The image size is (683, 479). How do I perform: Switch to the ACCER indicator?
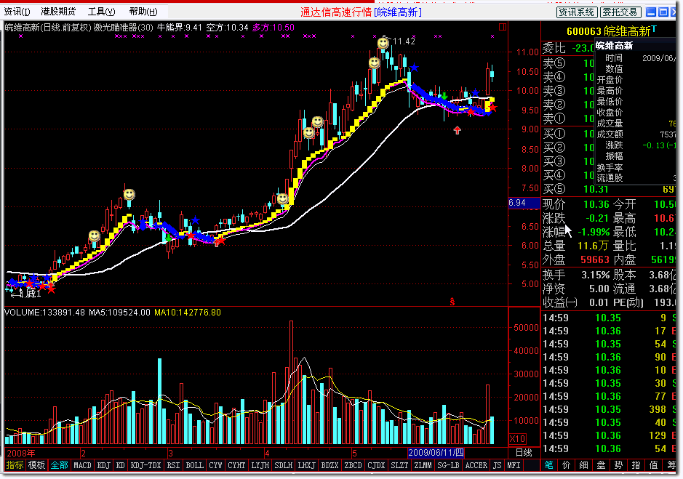[x=476, y=465]
